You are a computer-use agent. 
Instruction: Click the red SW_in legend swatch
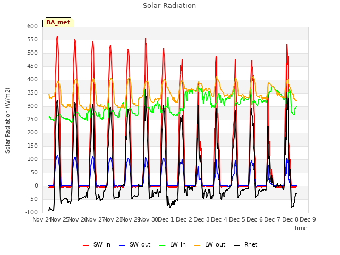pyautogui.click(x=86, y=245)
